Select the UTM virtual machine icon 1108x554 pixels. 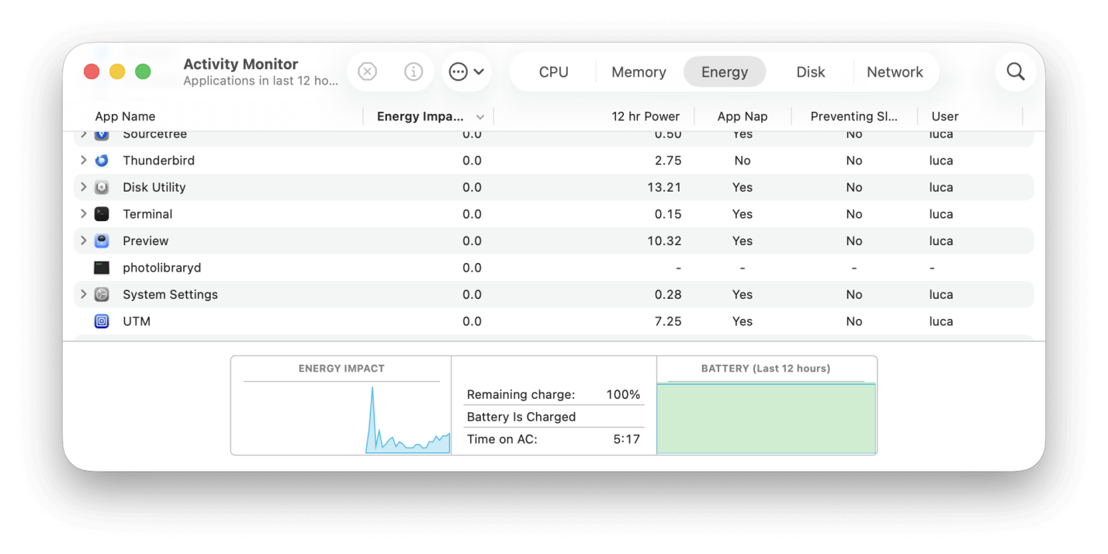[x=102, y=320]
